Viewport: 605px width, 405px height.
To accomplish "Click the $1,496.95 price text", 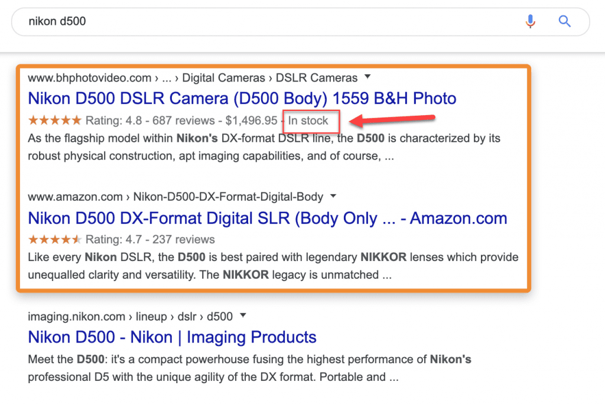I will click(x=251, y=120).
